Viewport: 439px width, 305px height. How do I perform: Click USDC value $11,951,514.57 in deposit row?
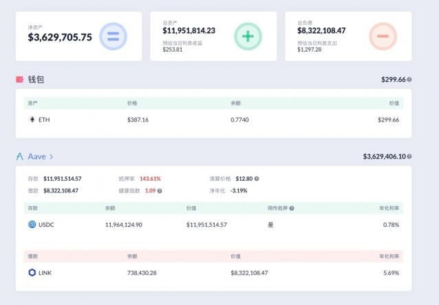[x=206, y=225]
